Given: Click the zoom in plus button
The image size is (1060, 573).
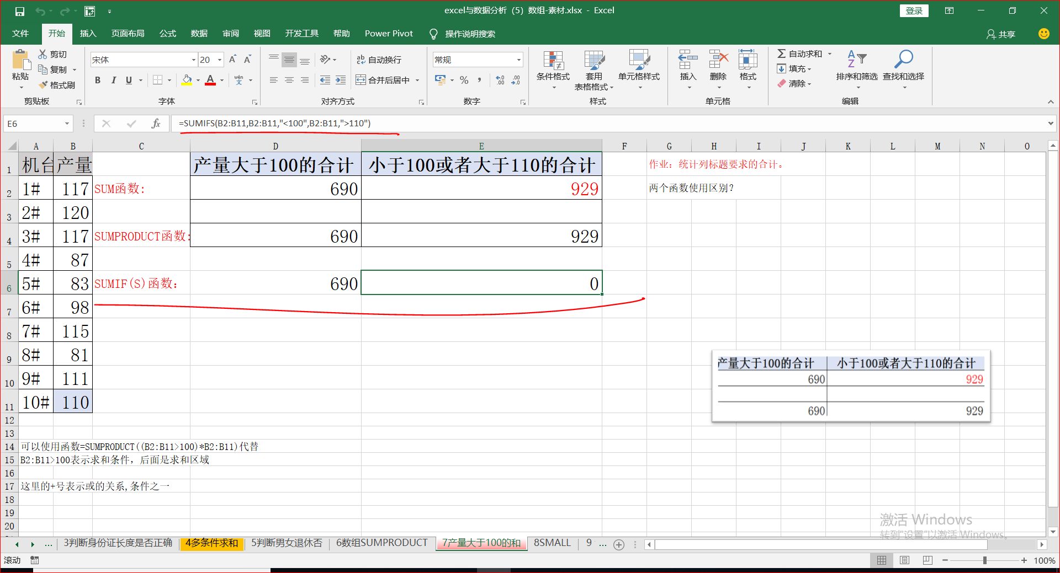Looking at the screenshot, I should (x=1024, y=560).
